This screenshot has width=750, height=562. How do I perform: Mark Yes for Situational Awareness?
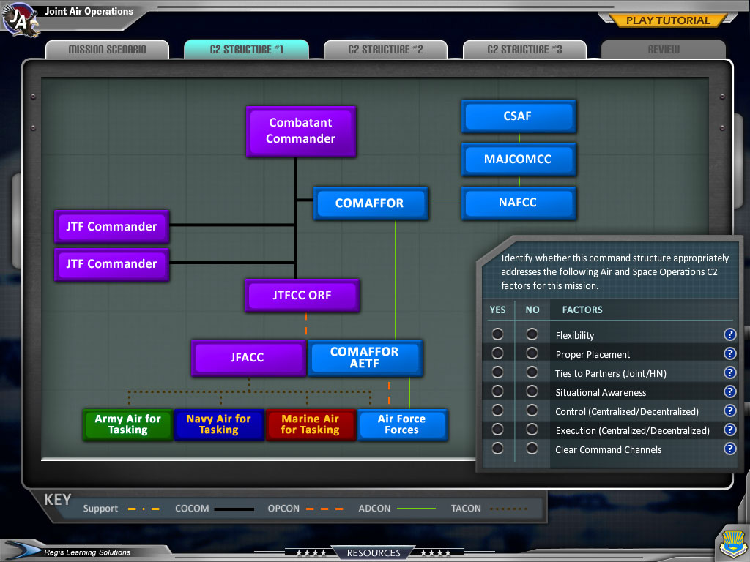(497, 392)
